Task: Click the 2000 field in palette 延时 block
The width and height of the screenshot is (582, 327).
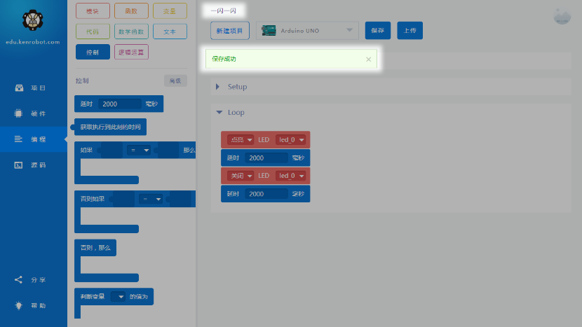Action: click(x=119, y=104)
